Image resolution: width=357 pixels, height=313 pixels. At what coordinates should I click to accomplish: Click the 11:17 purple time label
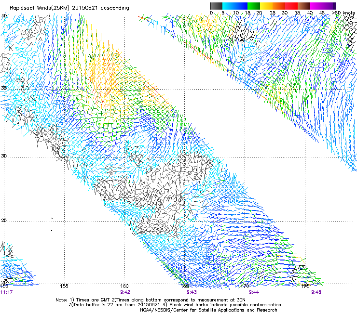6,292
